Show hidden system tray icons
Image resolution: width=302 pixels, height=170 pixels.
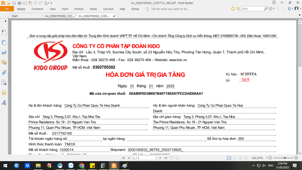(x=253, y=166)
